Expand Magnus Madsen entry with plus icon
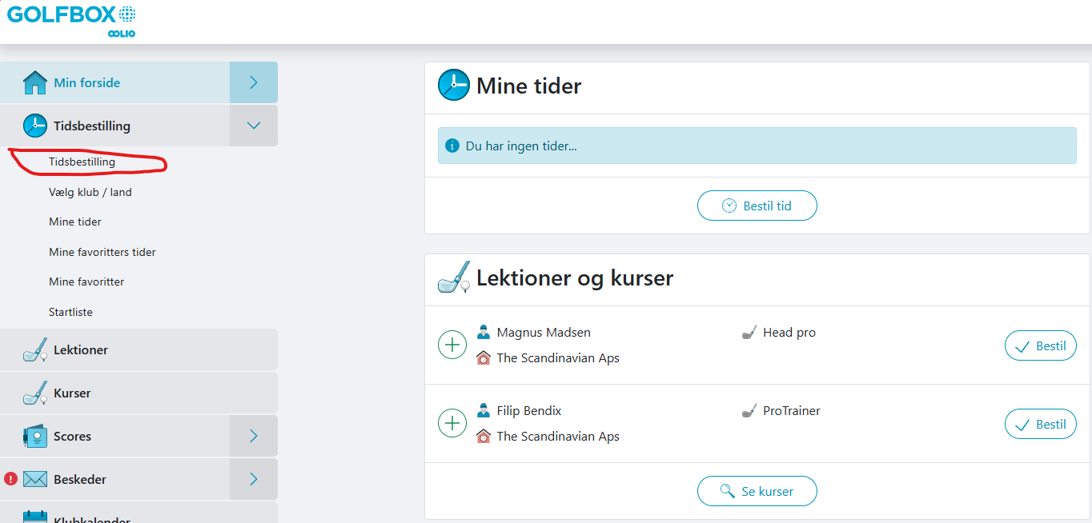The image size is (1092, 523). (452, 345)
